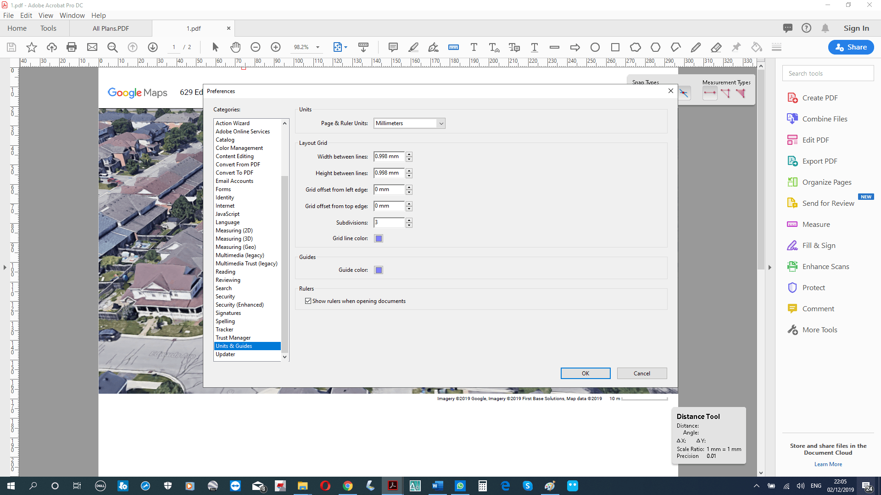Viewport: 881px width, 495px height.
Task: Click the Cancel button
Action: click(x=641, y=373)
